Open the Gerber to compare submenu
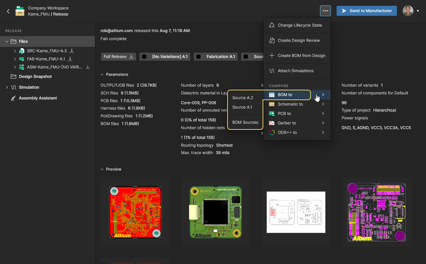 297,123
